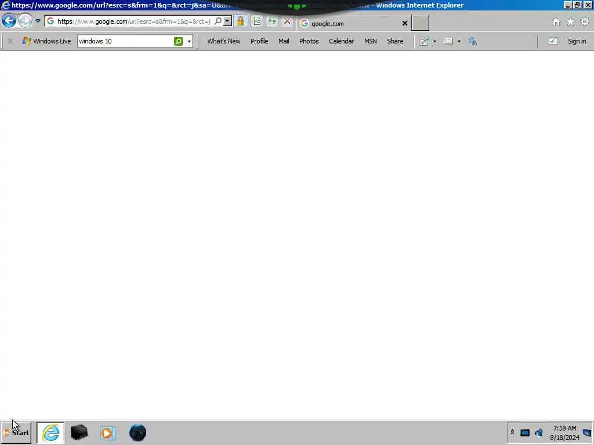Click the Forward navigation arrow
Viewport: 594px width, 445px height.
[26, 21]
